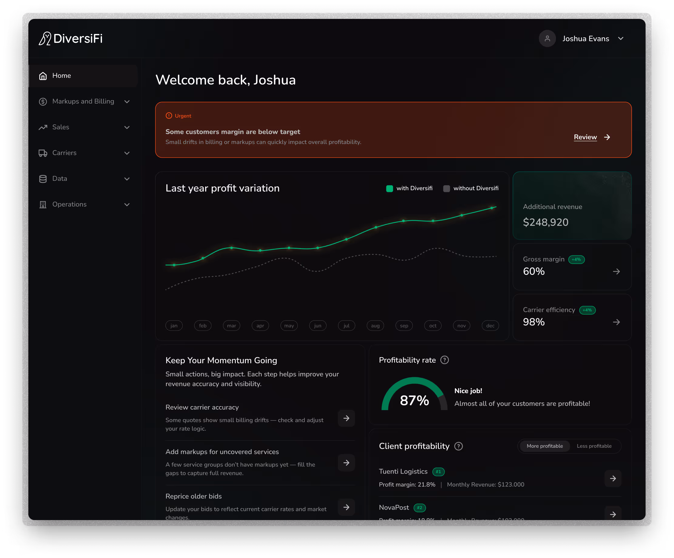
Task: Open Carrier efficiency details arrow
Action: (616, 322)
